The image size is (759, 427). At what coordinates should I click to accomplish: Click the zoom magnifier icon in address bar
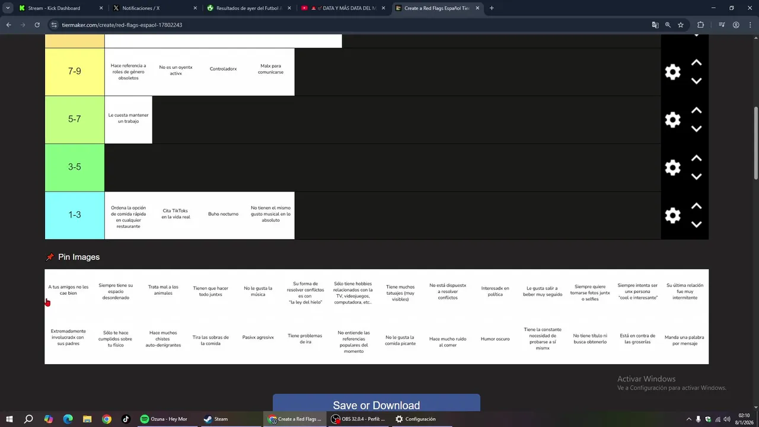668,25
